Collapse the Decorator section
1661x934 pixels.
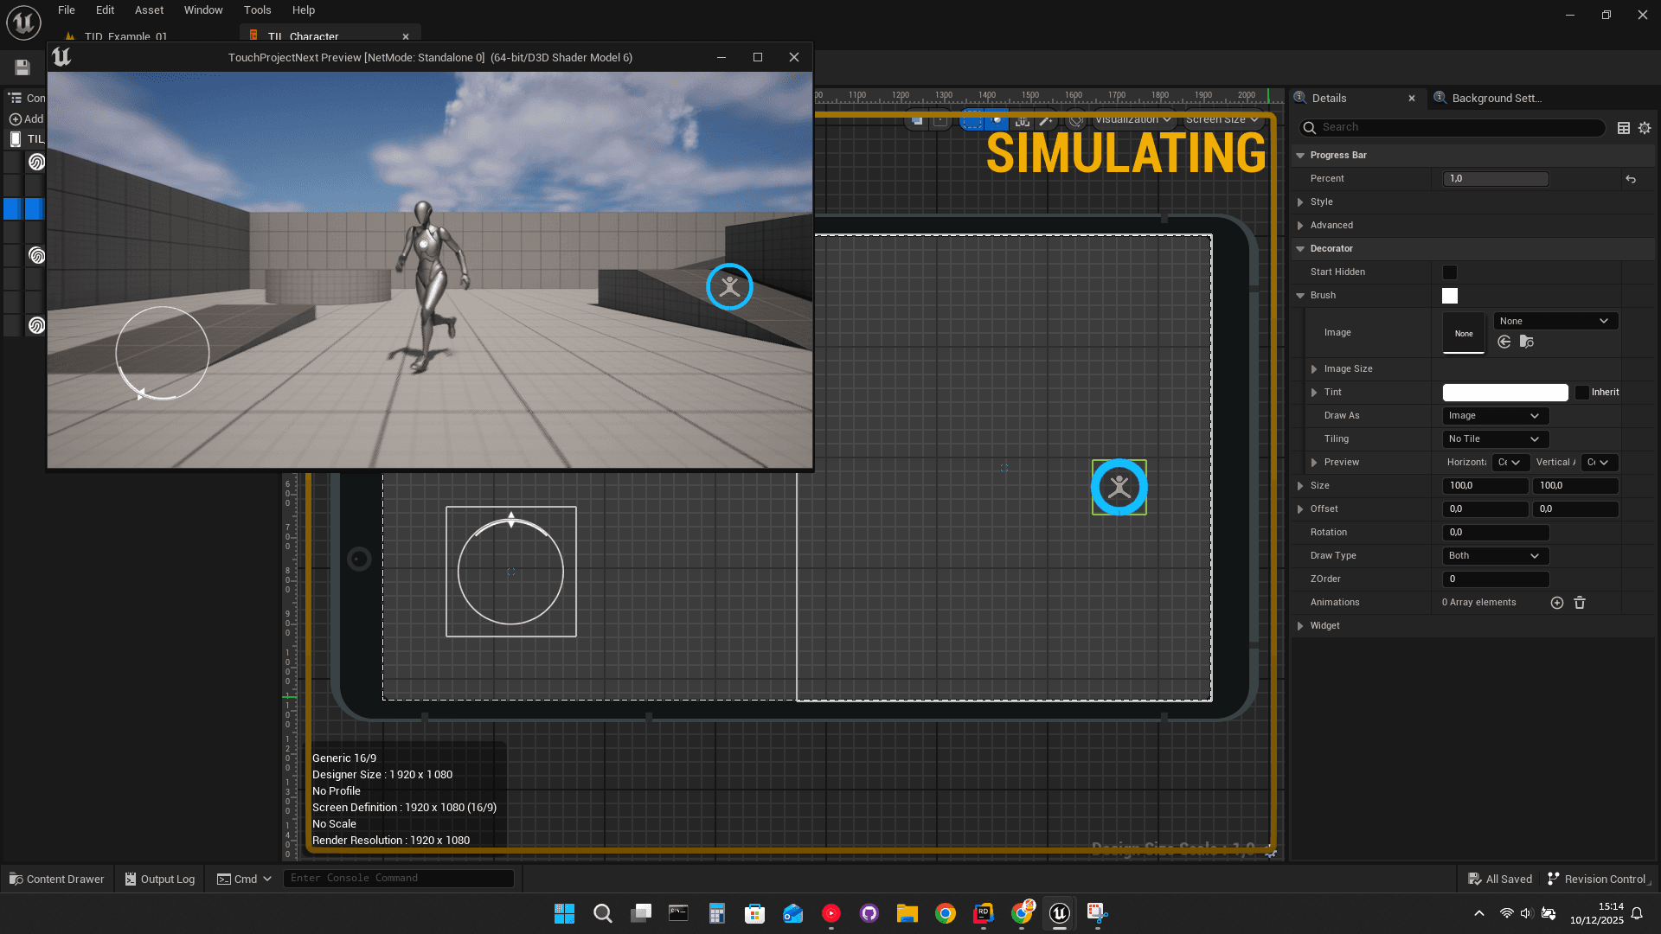click(1300, 249)
